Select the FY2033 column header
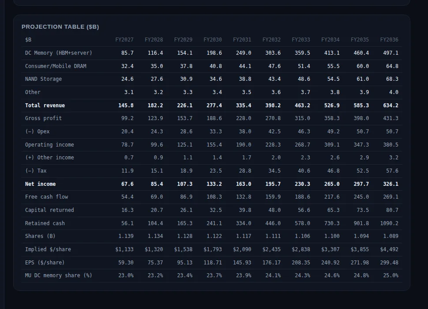Viewport: 428px width, 309px height. pos(301,40)
